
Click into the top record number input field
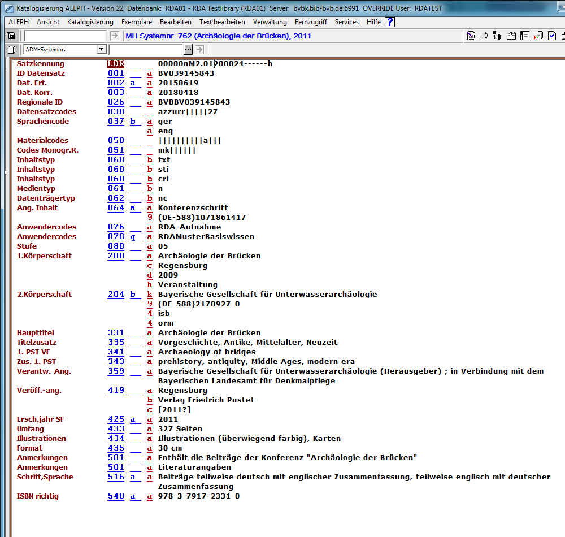click(x=65, y=36)
